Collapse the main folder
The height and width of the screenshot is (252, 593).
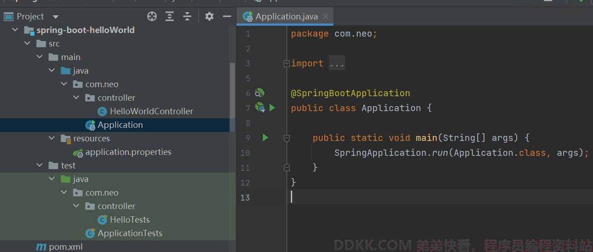click(x=40, y=57)
